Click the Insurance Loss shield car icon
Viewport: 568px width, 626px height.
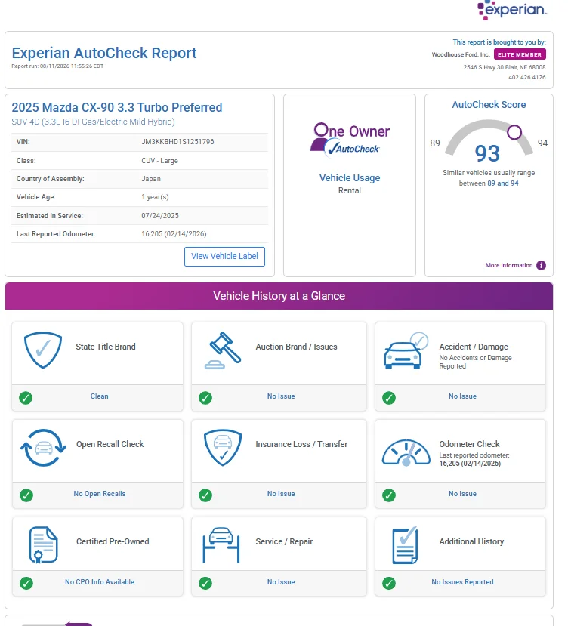pyautogui.click(x=223, y=448)
